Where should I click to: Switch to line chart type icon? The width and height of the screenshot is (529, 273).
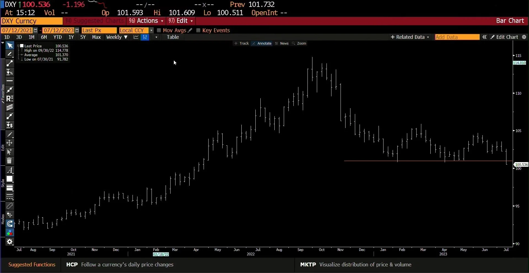[136, 37]
